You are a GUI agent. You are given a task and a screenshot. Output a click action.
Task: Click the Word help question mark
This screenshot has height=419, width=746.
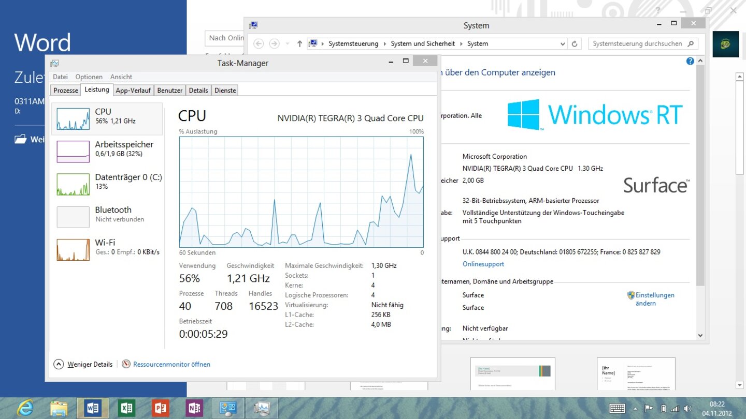[x=658, y=10]
